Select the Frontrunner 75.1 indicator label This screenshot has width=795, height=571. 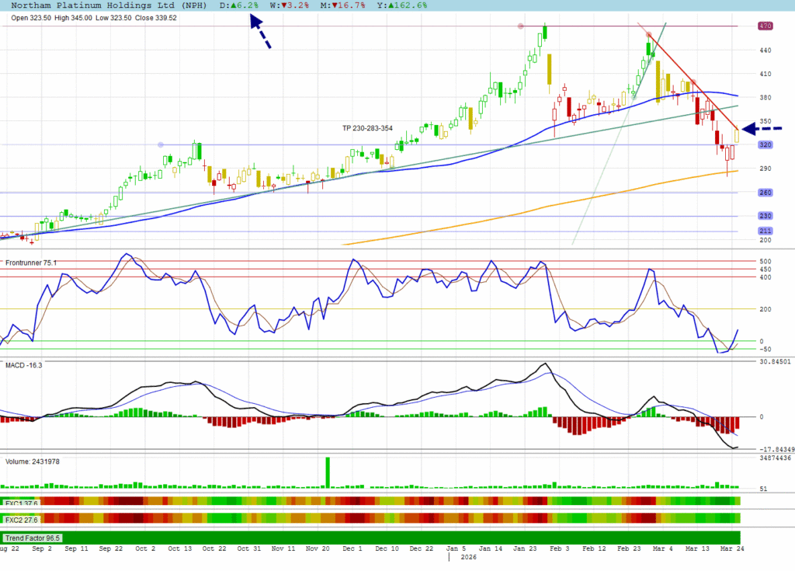click(31, 263)
